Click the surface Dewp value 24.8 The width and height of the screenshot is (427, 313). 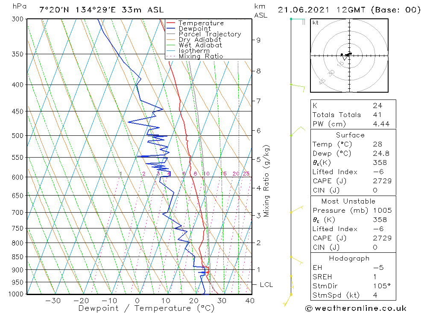(x=381, y=153)
